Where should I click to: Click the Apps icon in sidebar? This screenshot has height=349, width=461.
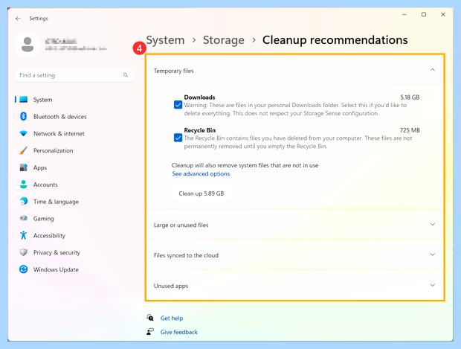click(x=24, y=167)
